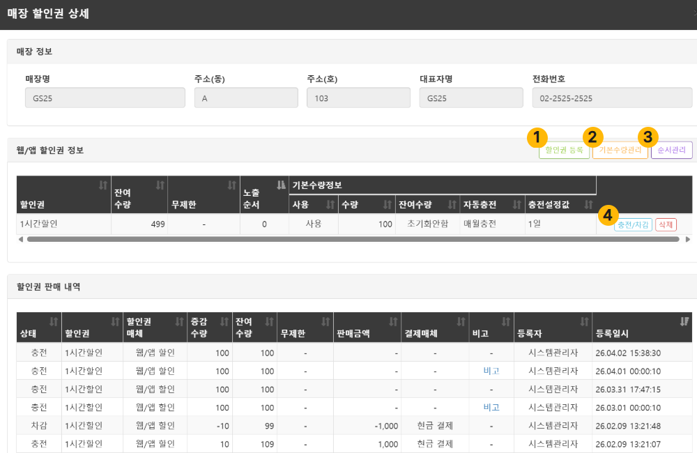Click the horizontal scrollbar of coupon table

[x=353, y=239]
